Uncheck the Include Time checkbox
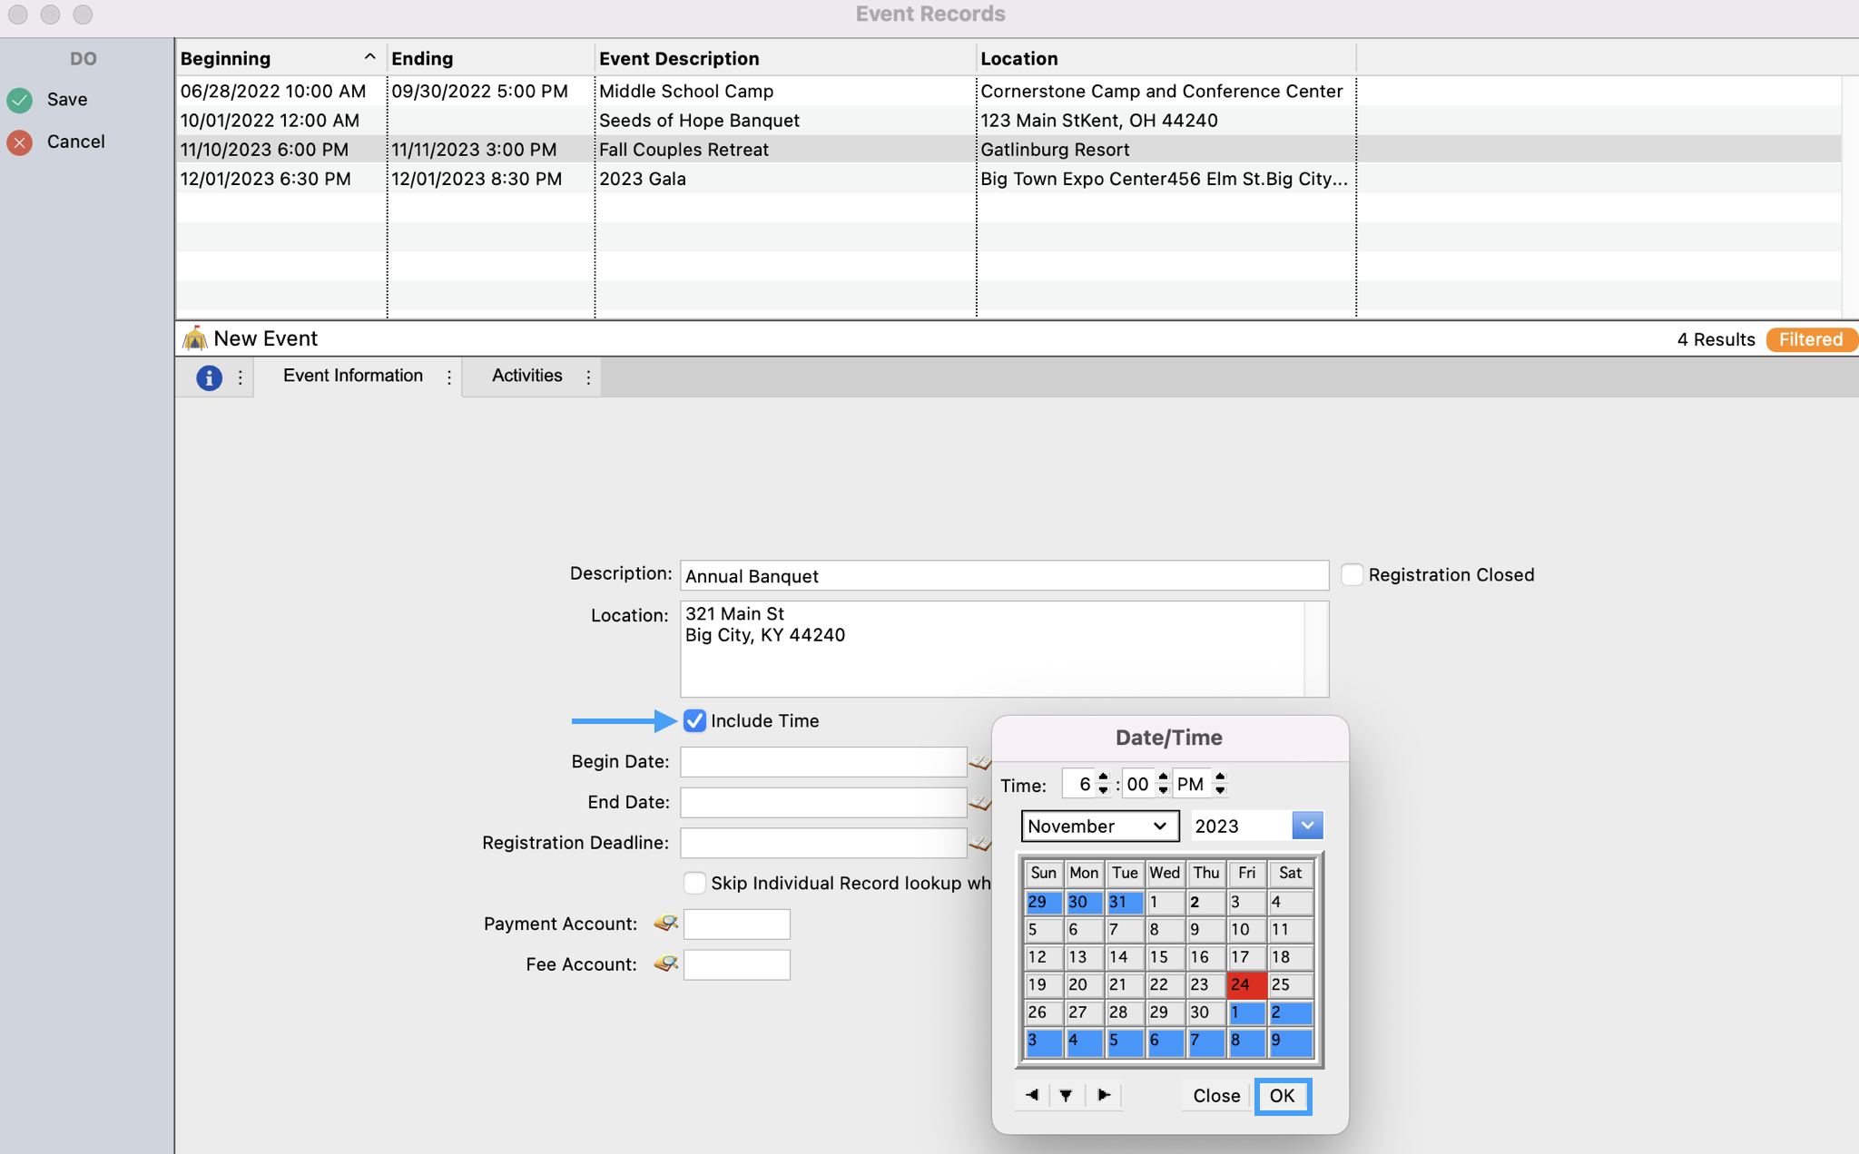The height and width of the screenshot is (1154, 1859). [694, 721]
